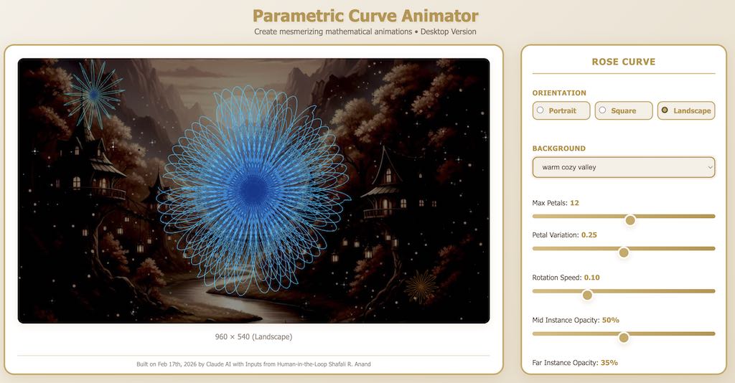Select the Portrait orientation radio button
735x383 pixels.
540,110
